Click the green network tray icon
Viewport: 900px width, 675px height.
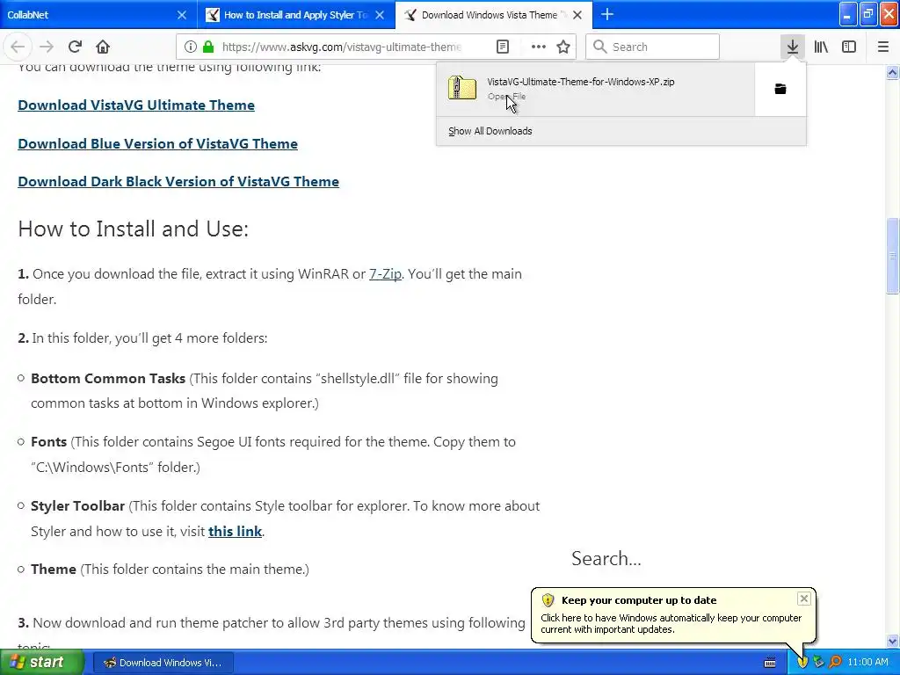(818, 663)
